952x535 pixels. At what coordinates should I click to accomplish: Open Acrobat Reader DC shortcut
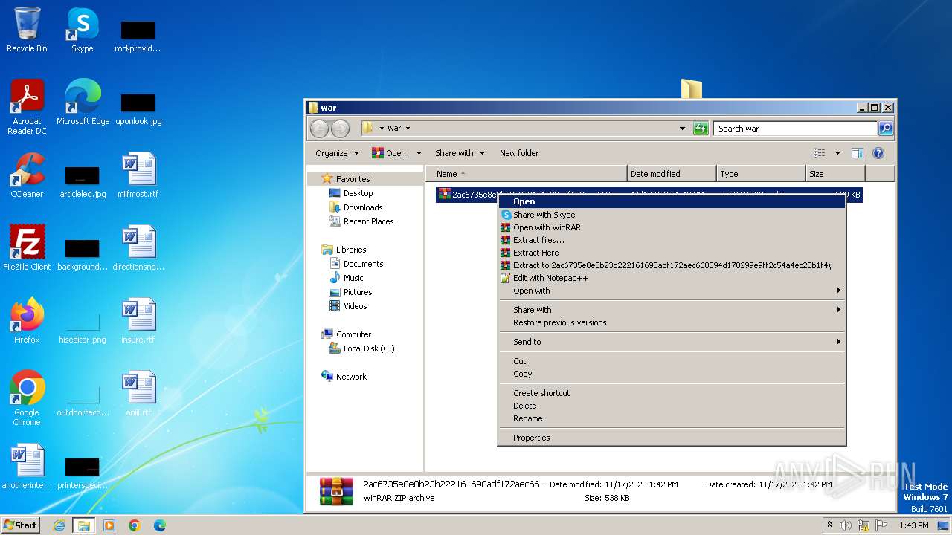click(x=27, y=107)
